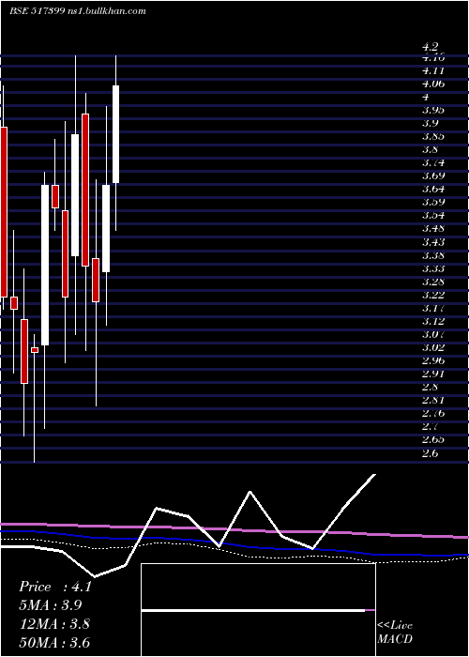Select the tall white candlestick from 3.02 to 3.64
Viewport: 469px width, 657px height.
(x=45, y=265)
